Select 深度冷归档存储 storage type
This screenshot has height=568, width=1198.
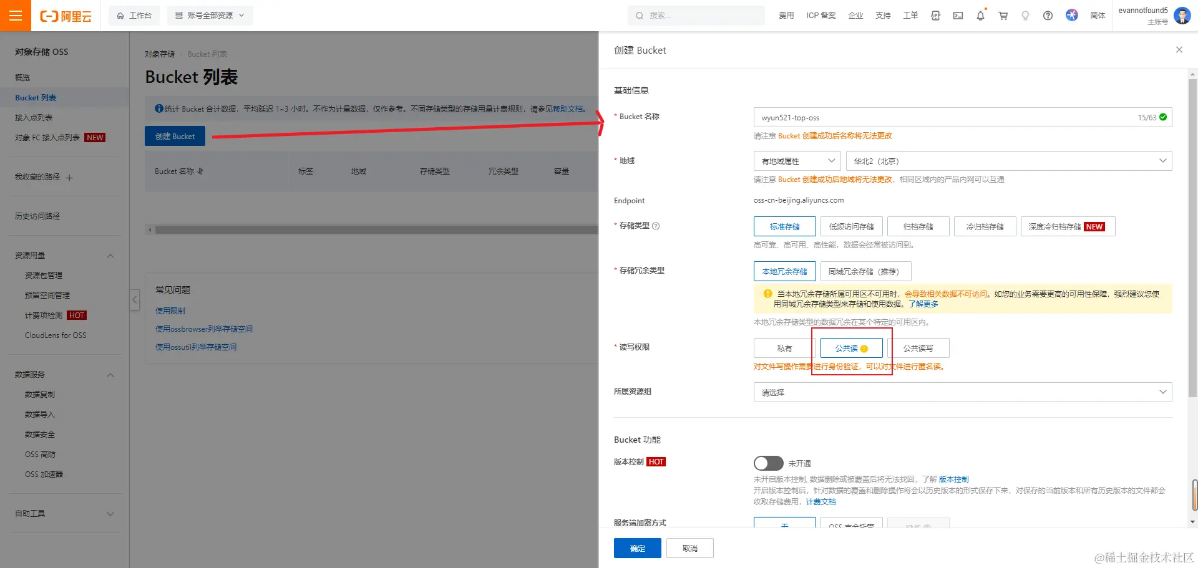tap(1068, 226)
